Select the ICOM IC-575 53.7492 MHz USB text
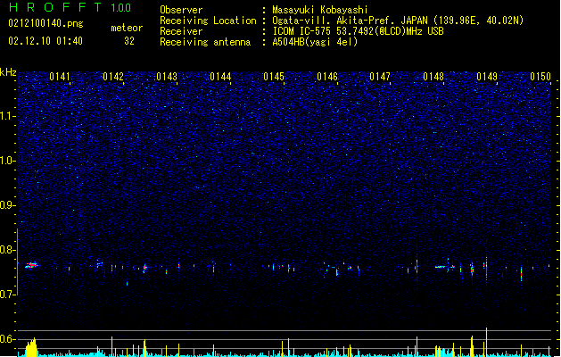The image size is (561, 357). (358, 31)
